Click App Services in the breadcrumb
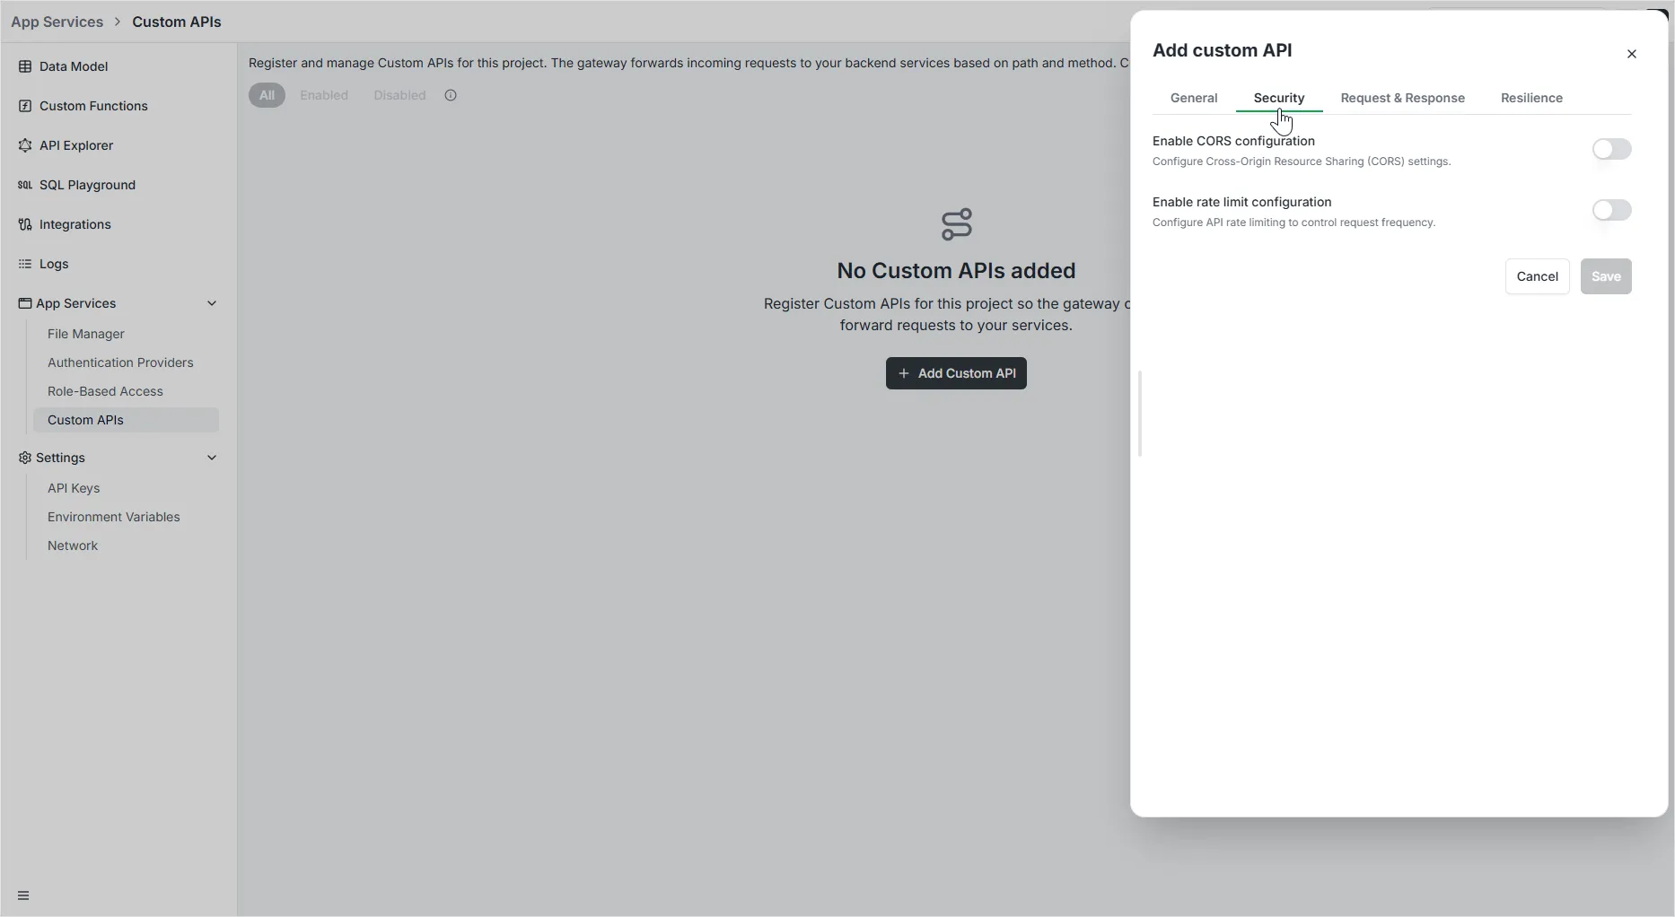The image size is (1675, 917). (x=57, y=22)
